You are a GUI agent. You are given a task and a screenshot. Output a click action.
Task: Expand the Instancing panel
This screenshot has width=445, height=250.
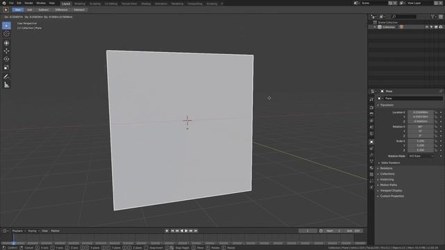387,180
